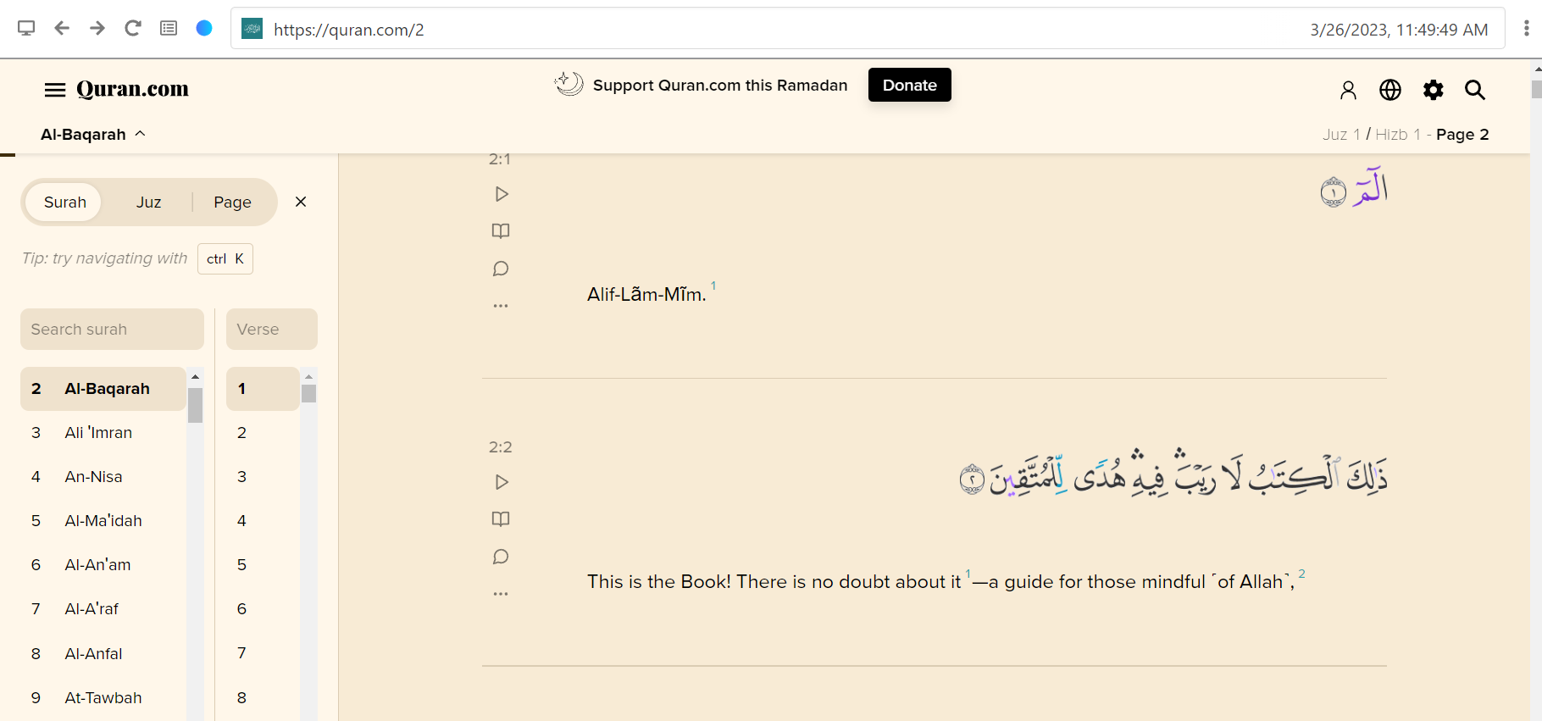Viewport: 1542px width, 721px height.
Task: Toggle browser reader view icon
Action: (x=169, y=28)
